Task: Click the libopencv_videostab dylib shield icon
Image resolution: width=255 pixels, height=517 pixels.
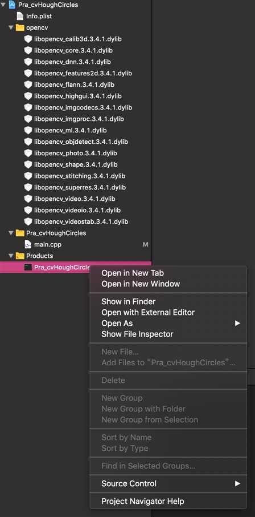Action: [28, 221]
